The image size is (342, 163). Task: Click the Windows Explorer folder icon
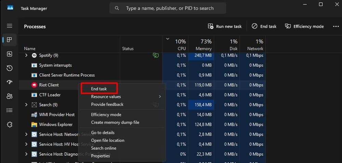coord(34,124)
